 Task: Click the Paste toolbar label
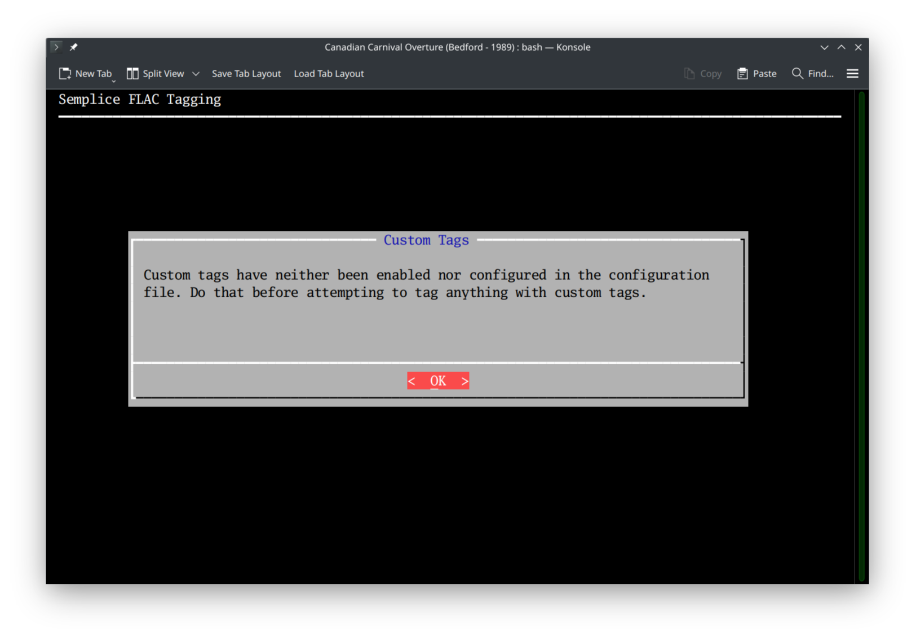click(x=764, y=73)
